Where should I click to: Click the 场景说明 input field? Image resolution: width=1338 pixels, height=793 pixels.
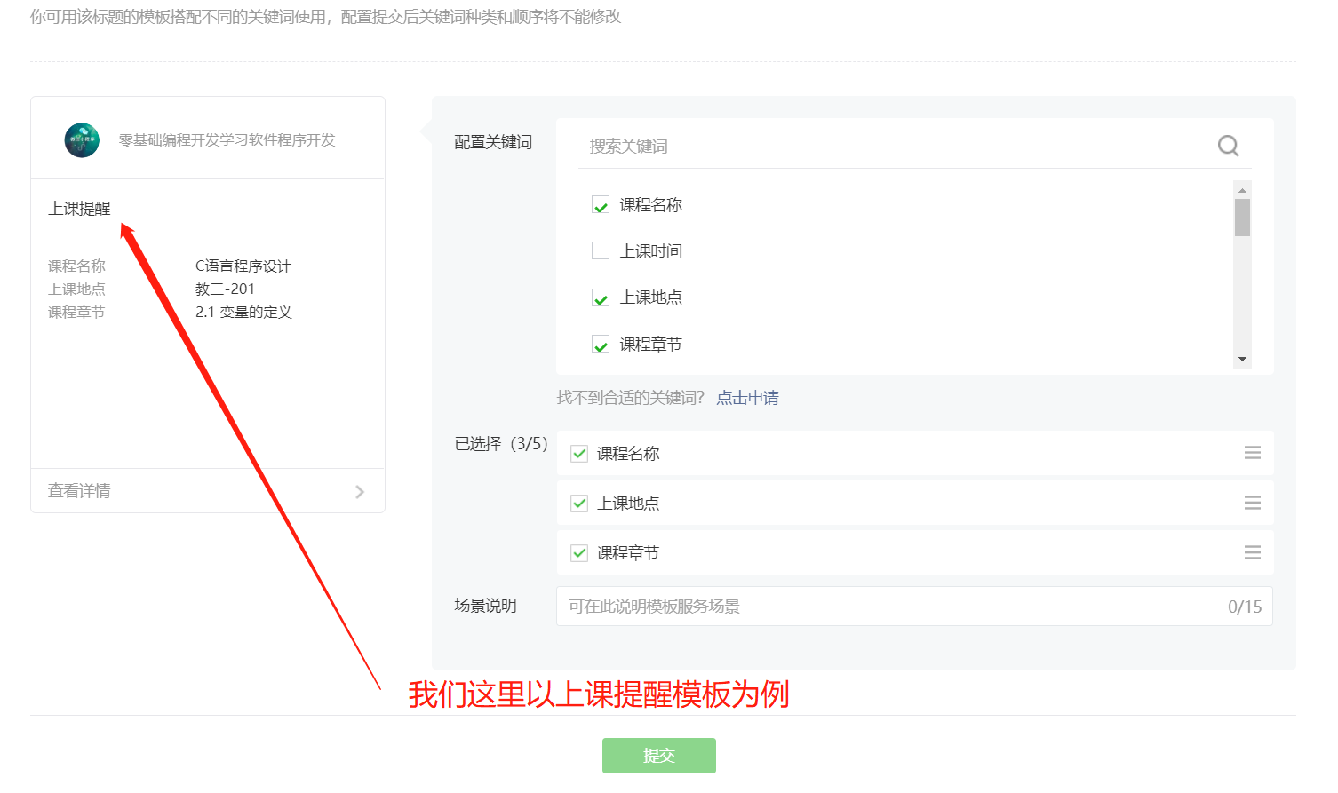[x=914, y=607]
